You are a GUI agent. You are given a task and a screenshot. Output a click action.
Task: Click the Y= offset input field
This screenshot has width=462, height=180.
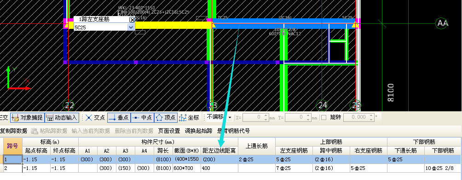pyautogui.click(x=295, y=118)
